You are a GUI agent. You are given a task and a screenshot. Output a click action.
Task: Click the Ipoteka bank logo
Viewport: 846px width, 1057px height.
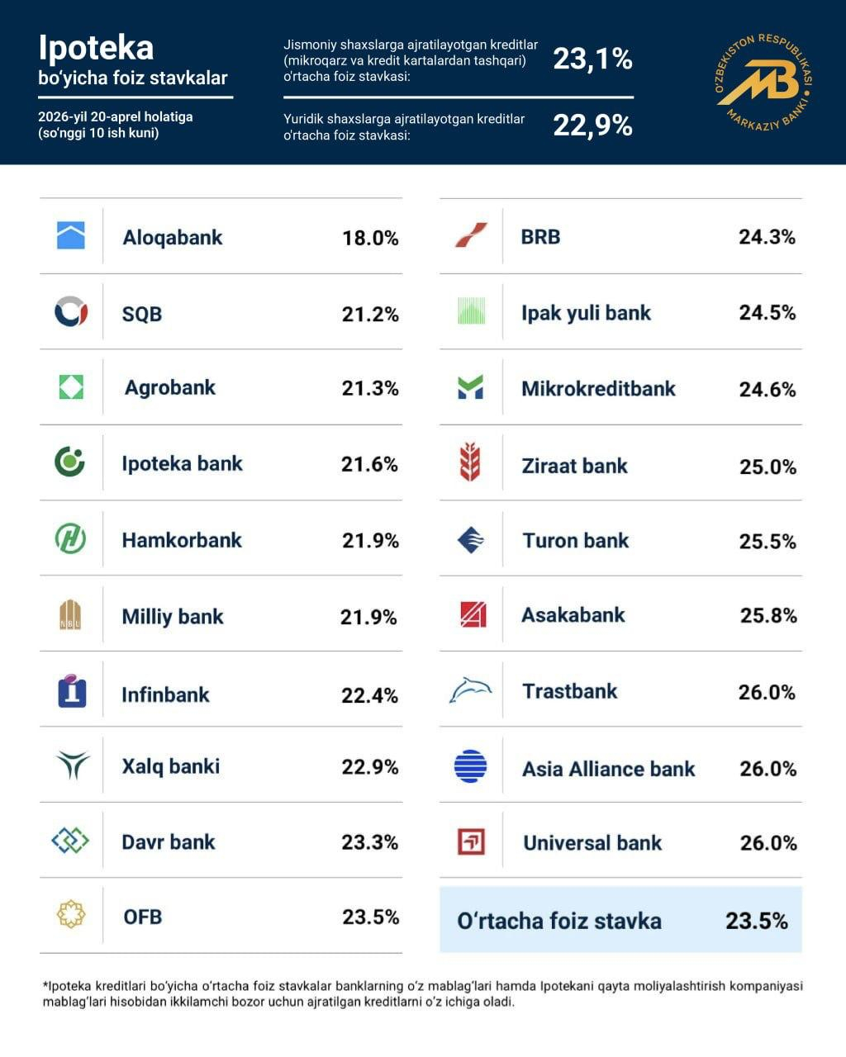[70, 462]
